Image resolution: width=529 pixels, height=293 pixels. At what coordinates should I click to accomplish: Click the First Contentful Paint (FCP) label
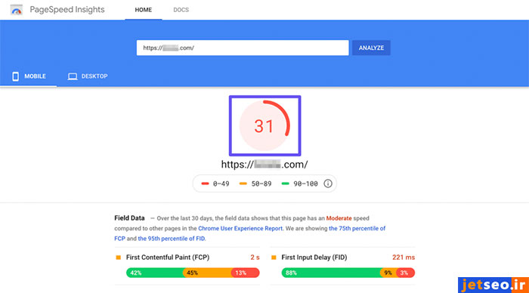click(x=168, y=258)
